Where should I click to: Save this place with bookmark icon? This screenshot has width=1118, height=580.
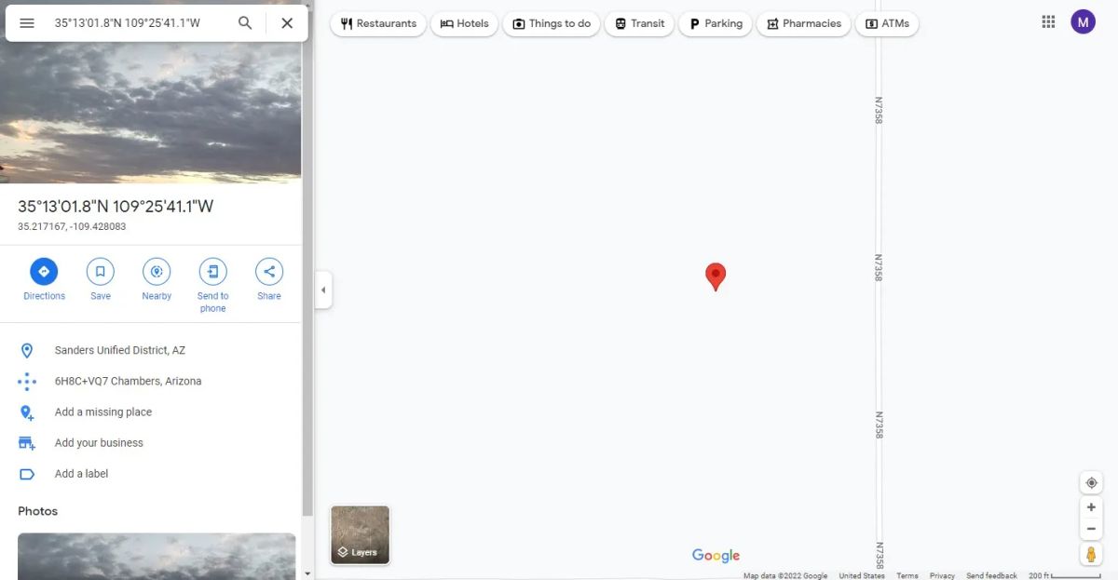click(101, 279)
